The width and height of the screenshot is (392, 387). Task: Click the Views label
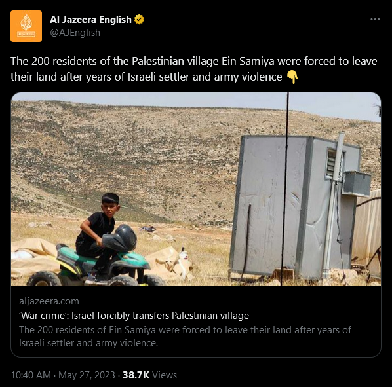tap(165, 375)
